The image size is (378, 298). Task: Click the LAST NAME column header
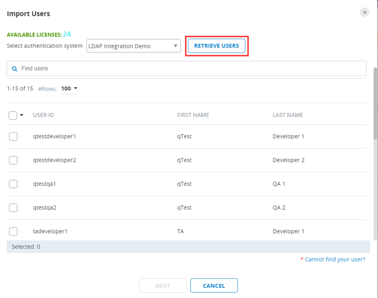pyautogui.click(x=288, y=115)
